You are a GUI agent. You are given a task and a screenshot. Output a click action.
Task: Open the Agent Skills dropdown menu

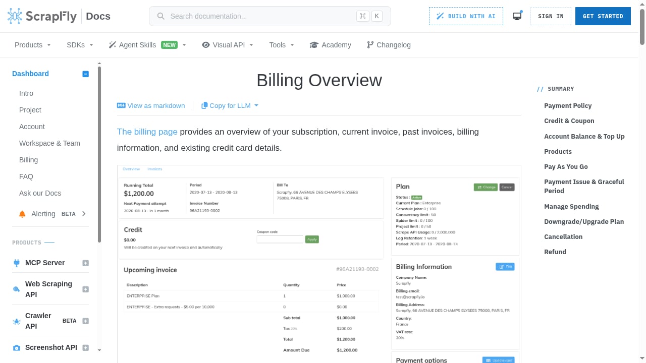[x=147, y=45]
